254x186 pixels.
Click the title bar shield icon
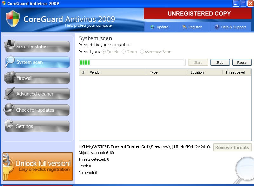point(3,3)
